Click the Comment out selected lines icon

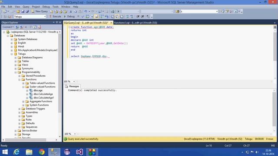pyautogui.click(x=127, y=16)
